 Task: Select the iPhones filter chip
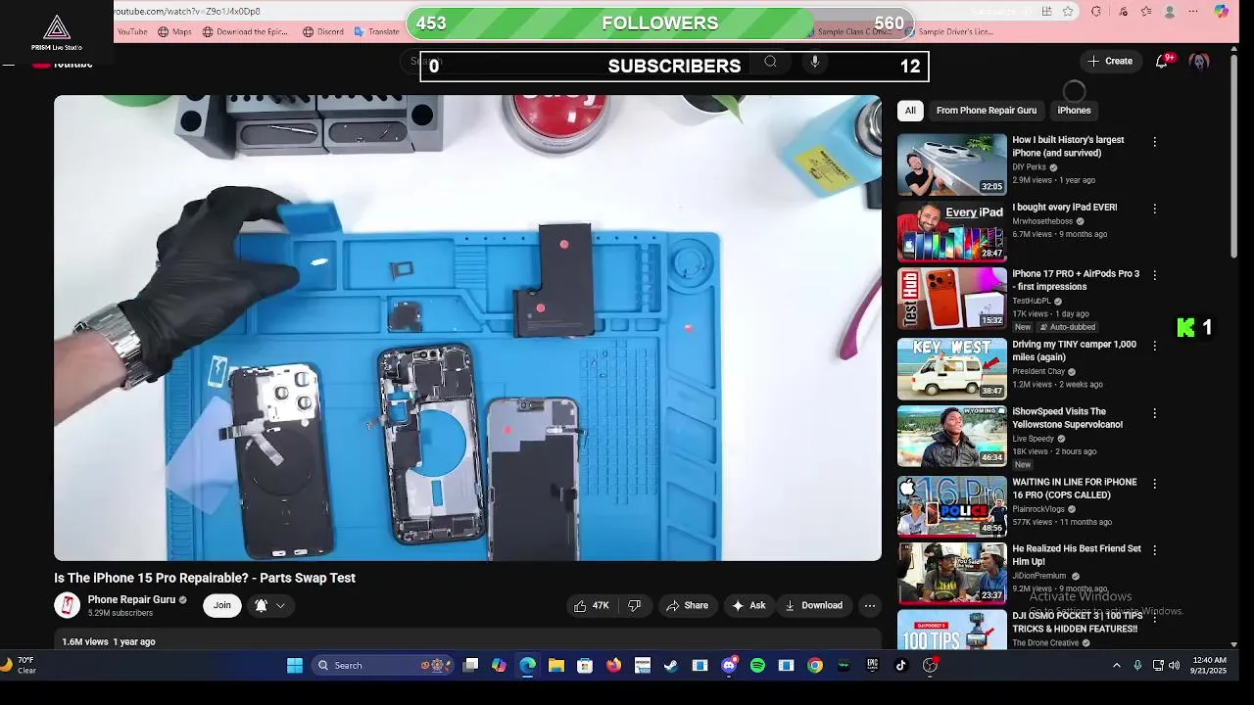pyautogui.click(x=1074, y=111)
